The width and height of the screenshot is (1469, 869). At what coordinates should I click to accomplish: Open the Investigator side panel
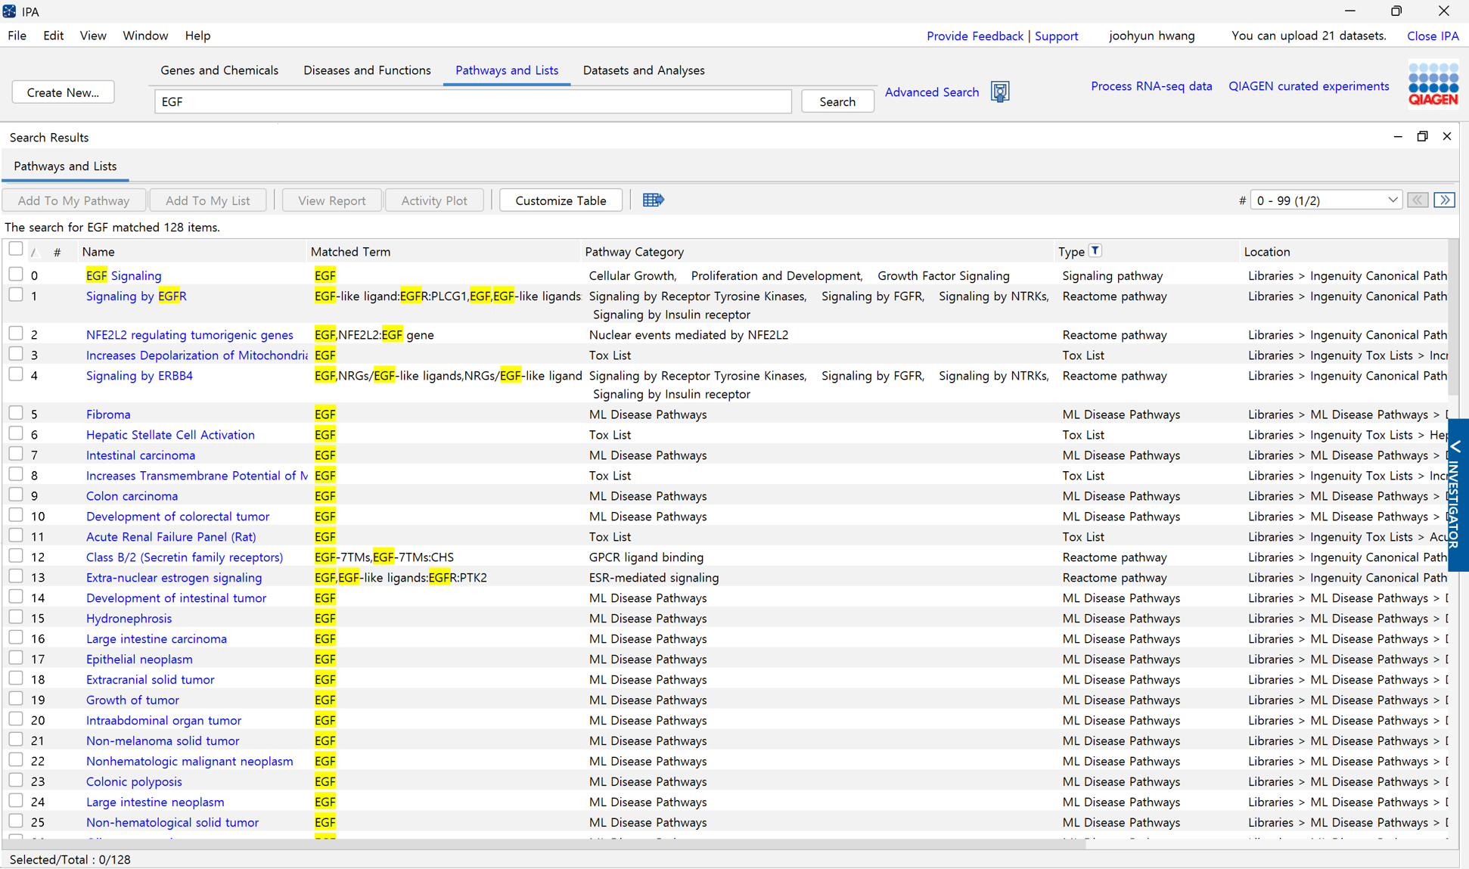(1458, 495)
